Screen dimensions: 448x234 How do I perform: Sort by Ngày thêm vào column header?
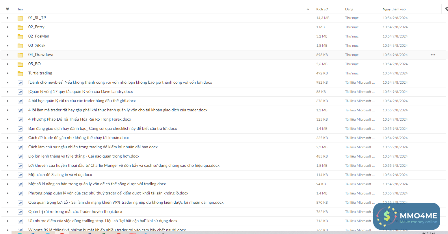[x=394, y=9]
